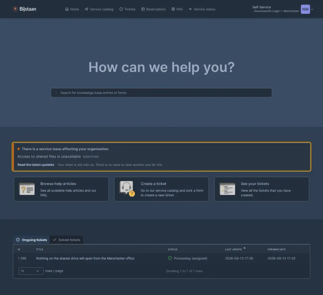The height and width of the screenshot is (295, 323).
Task: Click the last update value 2026-09-13 17:36
Action: 239,258
